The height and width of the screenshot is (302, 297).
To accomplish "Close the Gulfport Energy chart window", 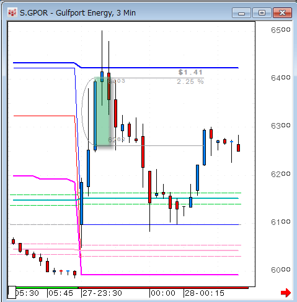I will (x=282, y=13).
